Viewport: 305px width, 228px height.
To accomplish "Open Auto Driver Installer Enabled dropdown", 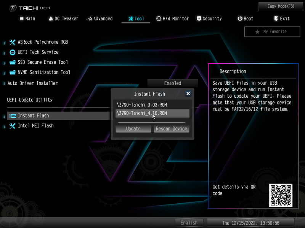I will pyautogui.click(x=173, y=83).
